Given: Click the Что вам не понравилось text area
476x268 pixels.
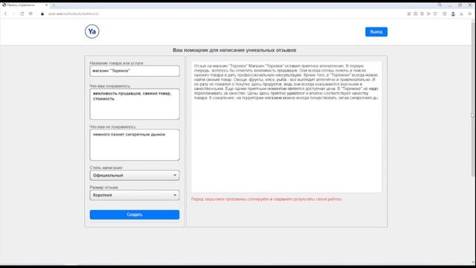Looking at the screenshot, I should tap(135, 145).
